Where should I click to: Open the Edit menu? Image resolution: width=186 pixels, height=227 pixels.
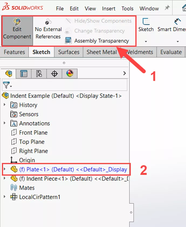point(74,9)
